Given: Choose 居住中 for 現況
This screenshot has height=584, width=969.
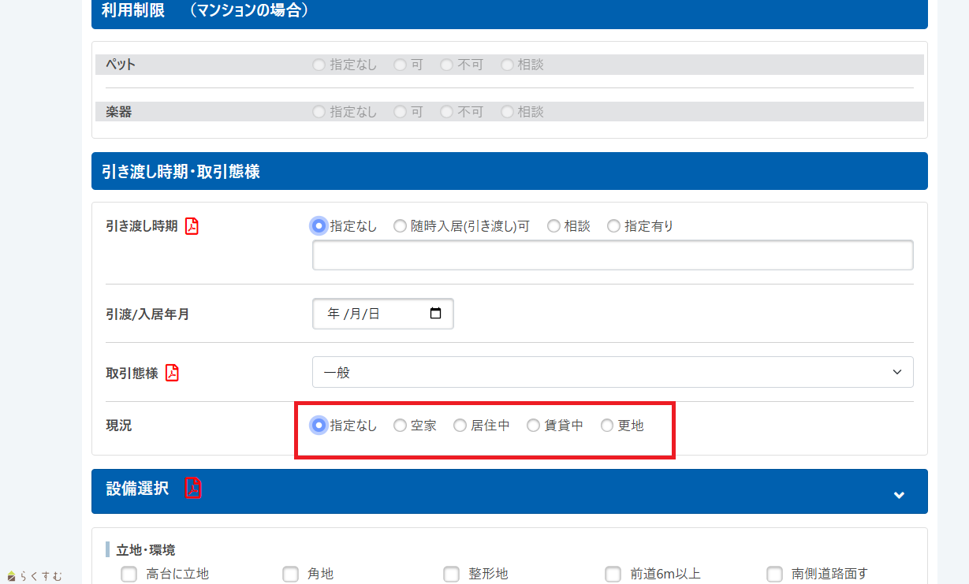Looking at the screenshot, I should point(460,426).
